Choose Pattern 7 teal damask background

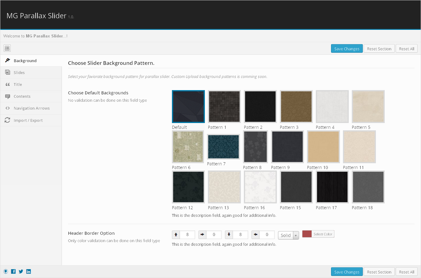(x=223, y=147)
